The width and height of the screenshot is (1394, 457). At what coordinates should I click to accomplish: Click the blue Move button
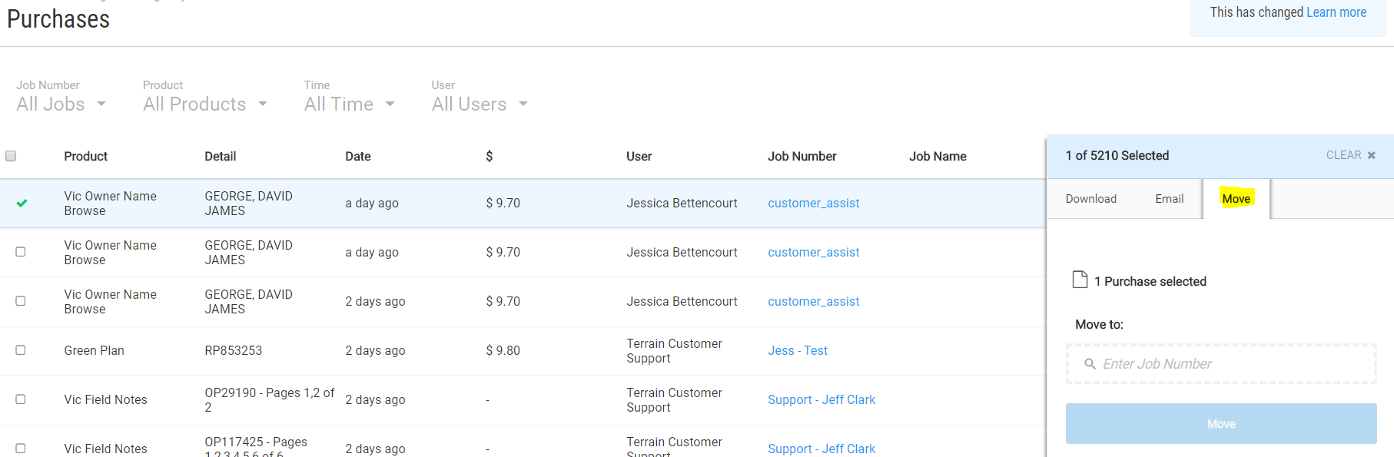pyautogui.click(x=1221, y=424)
